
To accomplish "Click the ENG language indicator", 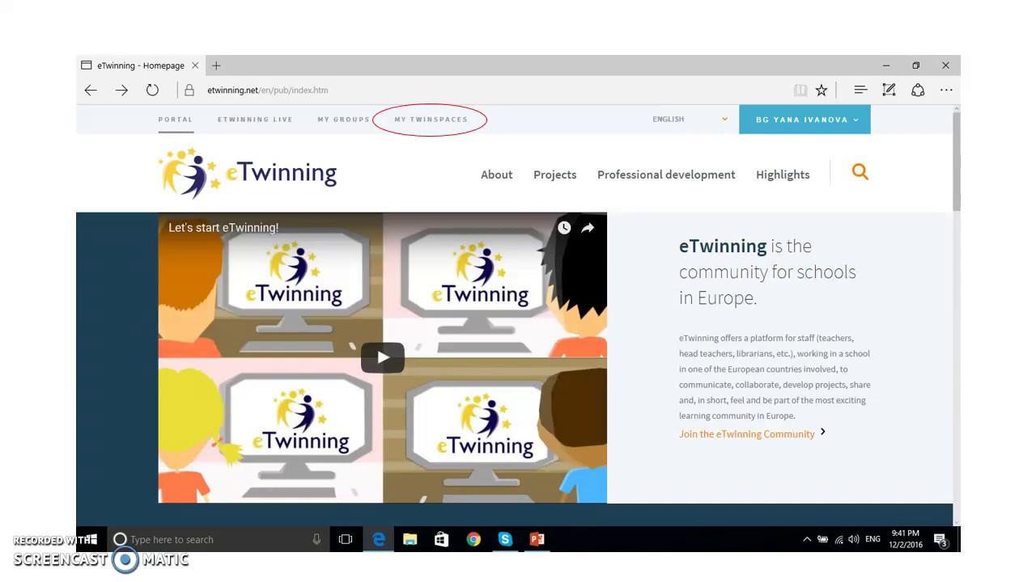I will [873, 539].
